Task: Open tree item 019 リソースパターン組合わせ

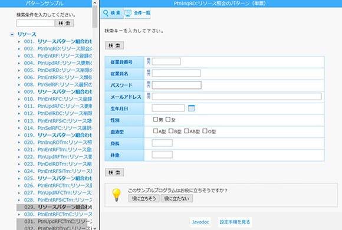Action: click(58, 135)
